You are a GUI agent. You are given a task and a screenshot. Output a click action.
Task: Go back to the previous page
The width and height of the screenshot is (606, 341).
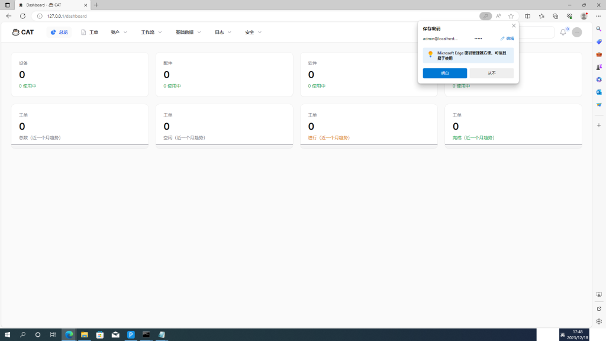pos(8,16)
